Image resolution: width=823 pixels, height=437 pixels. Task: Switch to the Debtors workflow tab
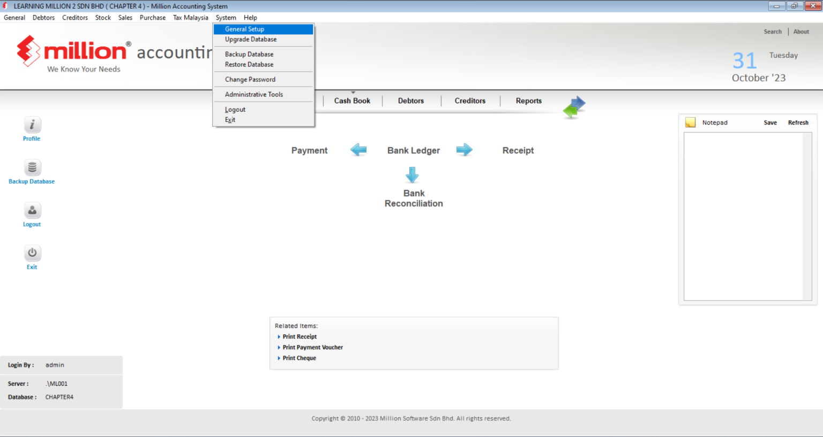coord(411,101)
